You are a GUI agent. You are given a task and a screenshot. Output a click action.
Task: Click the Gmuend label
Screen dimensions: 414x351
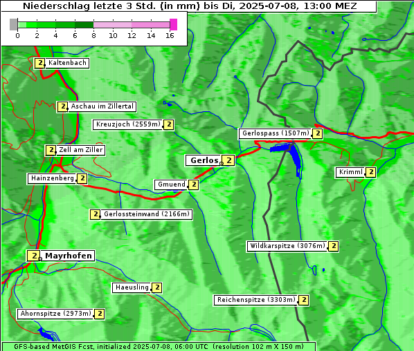click(x=172, y=184)
